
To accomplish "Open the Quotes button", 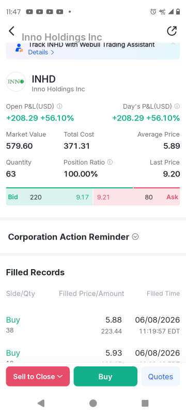I will (161, 376).
